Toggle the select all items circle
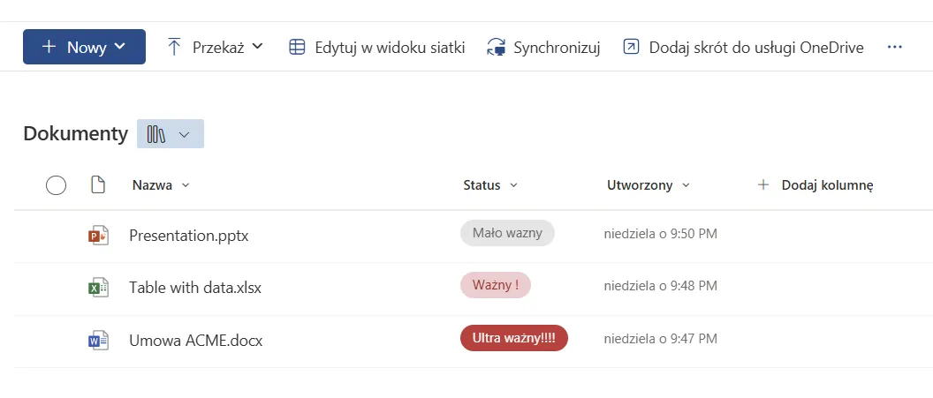This screenshot has height=398, width=933. [56, 185]
